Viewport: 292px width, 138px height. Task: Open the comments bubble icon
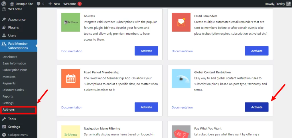38,4
